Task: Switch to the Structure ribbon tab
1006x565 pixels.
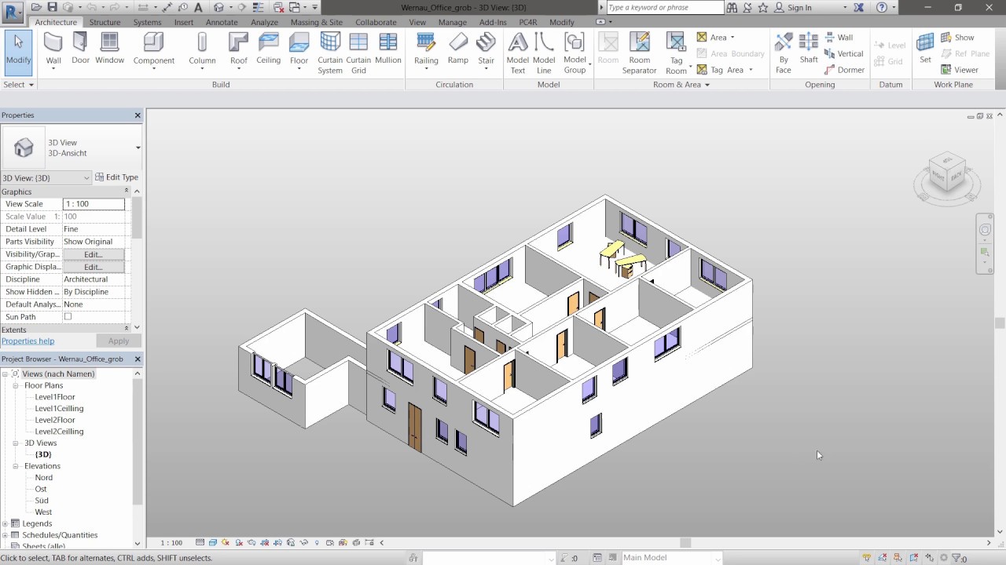Action: pyautogui.click(x=105, y=22)
